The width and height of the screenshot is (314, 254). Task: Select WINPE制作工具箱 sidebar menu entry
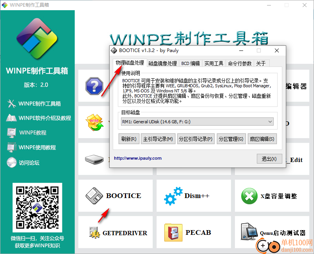(x=40, y=104)
